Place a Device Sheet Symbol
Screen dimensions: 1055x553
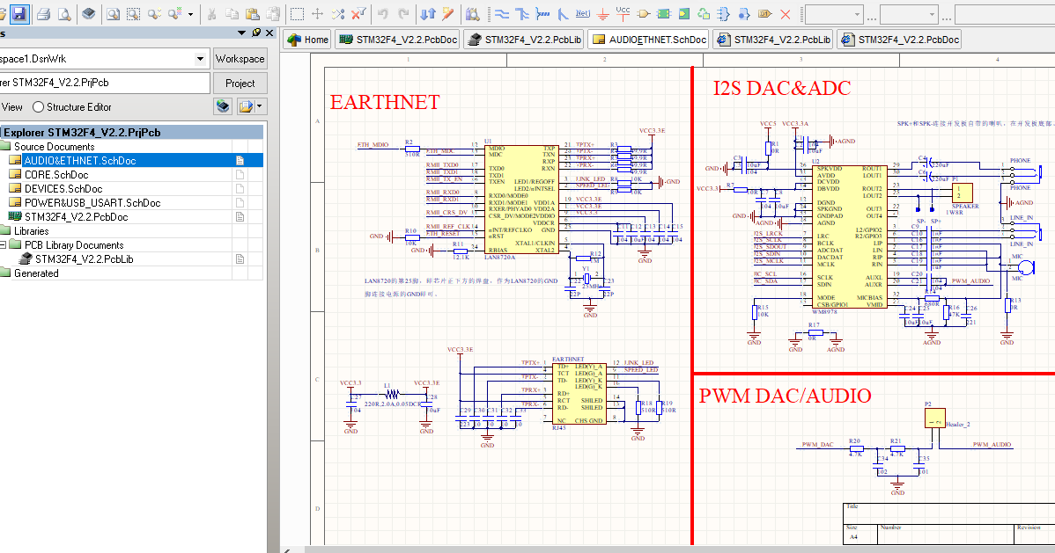point(704,13)
